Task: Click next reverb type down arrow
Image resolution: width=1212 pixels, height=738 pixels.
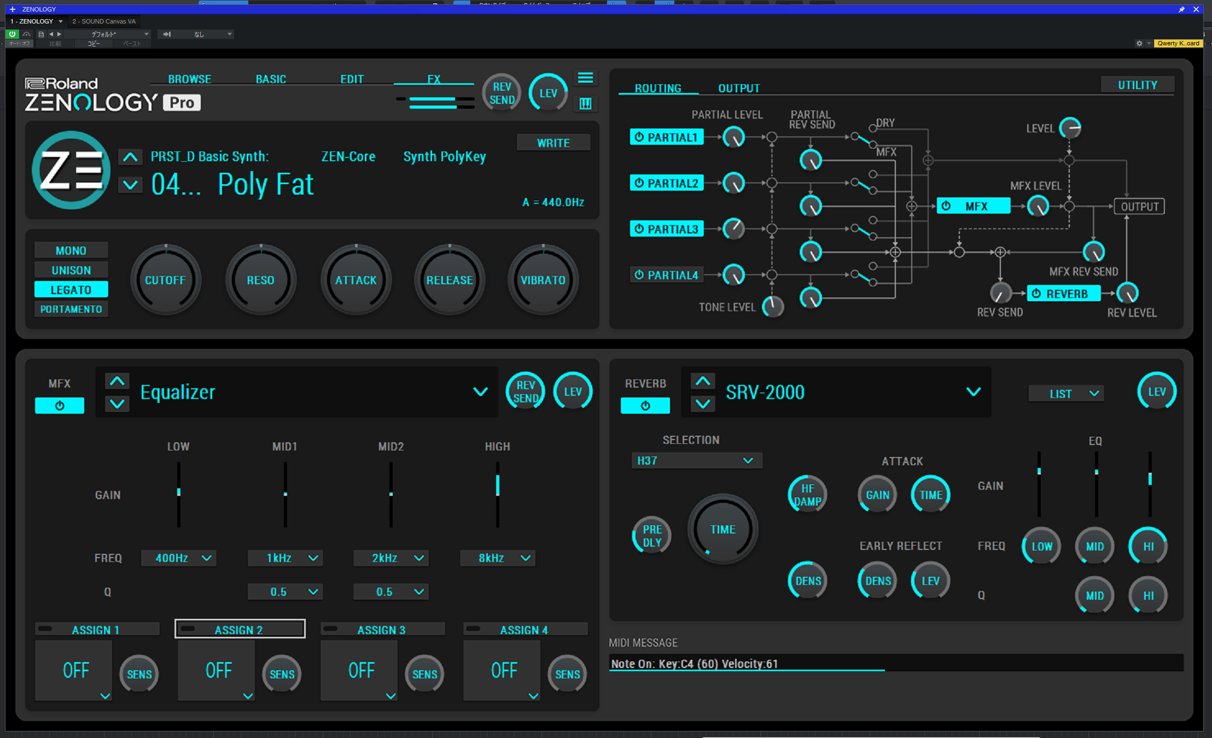Action: point(703,404)
